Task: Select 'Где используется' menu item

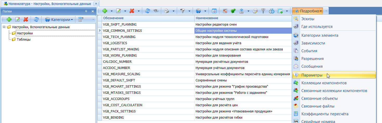Action: coord(317,27)
